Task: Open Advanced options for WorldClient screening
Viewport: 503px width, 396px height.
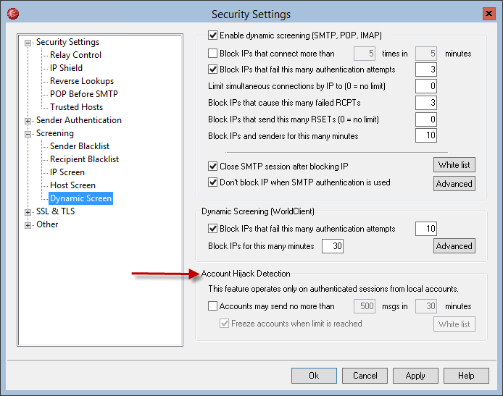Action: 454,245
